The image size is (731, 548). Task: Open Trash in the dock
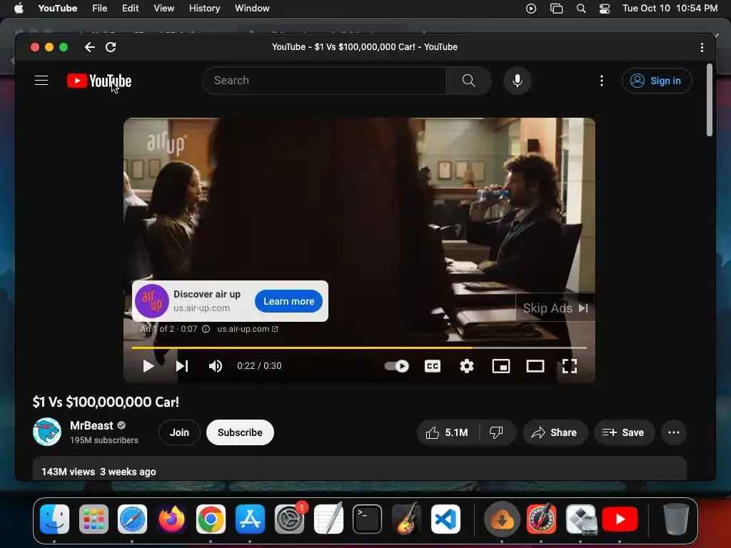click(x=675, y=519)
